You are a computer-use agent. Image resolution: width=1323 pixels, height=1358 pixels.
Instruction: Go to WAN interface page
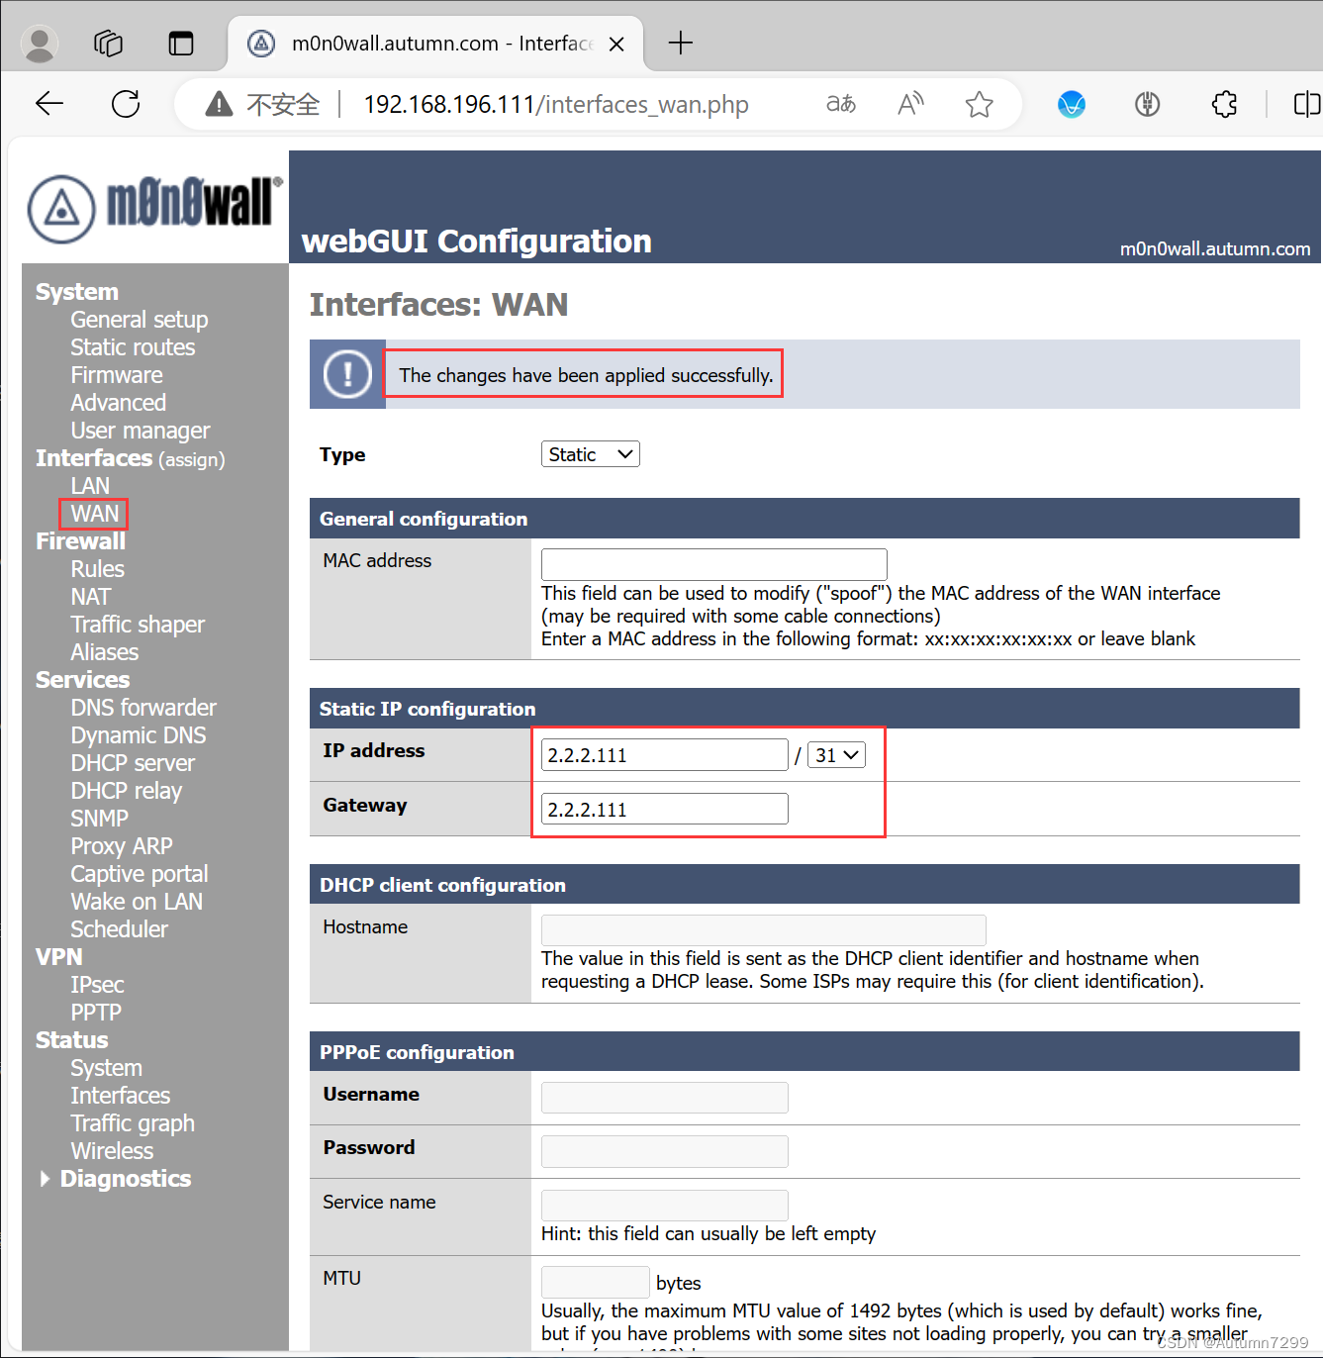click(x=94, y=514)
